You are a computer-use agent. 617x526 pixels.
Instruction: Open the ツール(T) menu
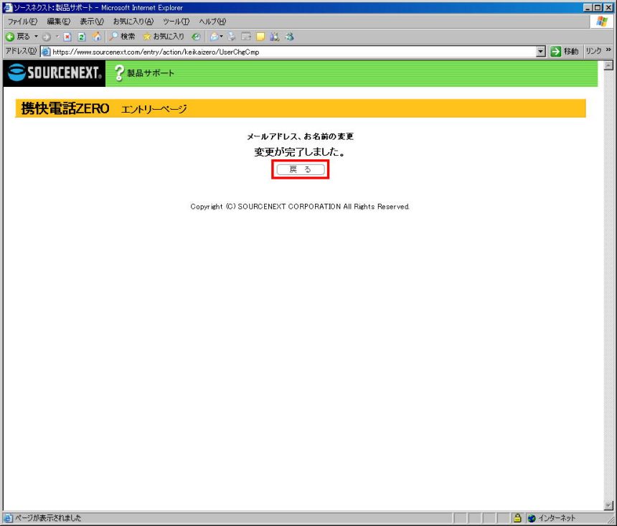(x=176, y=22)
